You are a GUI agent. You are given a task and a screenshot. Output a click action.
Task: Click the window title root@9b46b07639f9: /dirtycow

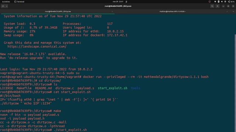pos(118,6)
